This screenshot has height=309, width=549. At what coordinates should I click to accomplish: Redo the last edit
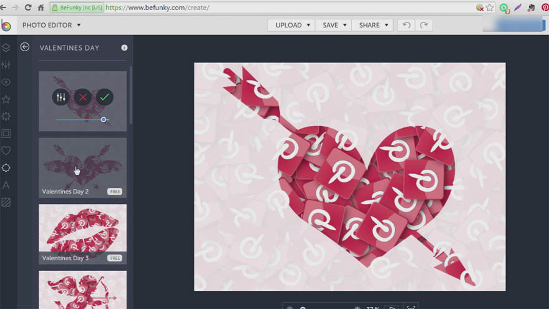tap(424, 25)
